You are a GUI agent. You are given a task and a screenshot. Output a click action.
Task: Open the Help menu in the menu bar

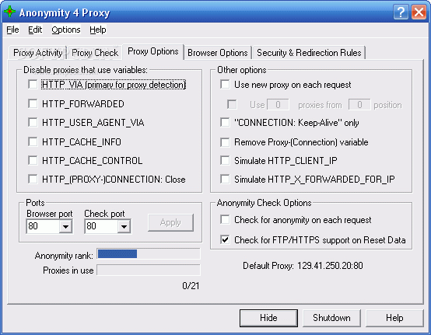[x=98, y=30]
